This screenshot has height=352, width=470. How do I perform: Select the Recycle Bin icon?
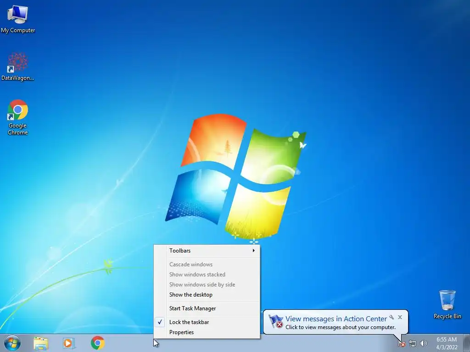coord(447,304)
